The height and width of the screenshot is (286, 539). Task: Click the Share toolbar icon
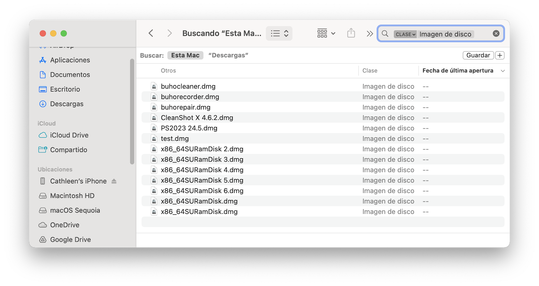351,33
